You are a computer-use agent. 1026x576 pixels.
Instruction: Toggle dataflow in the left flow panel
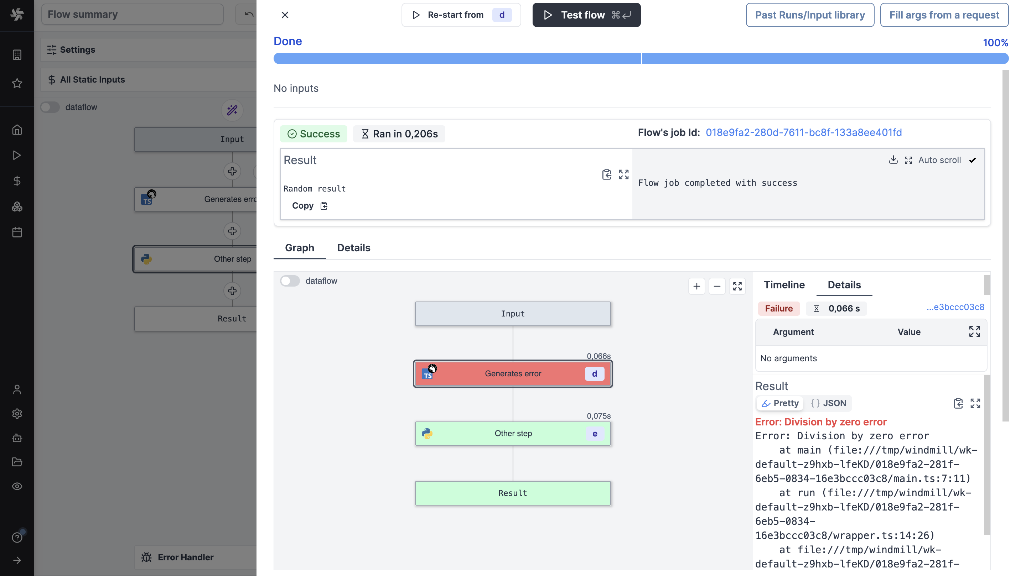(50, 107)
